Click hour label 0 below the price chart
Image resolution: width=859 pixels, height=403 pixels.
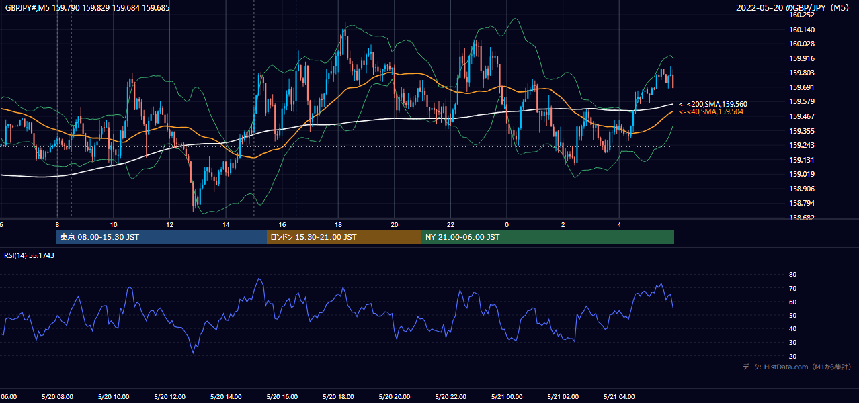507,224
